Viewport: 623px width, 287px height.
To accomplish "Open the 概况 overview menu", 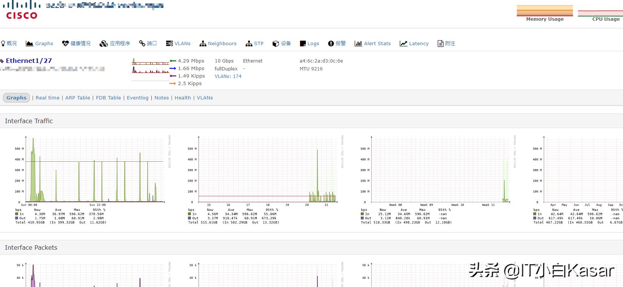I will pos(12,44).
